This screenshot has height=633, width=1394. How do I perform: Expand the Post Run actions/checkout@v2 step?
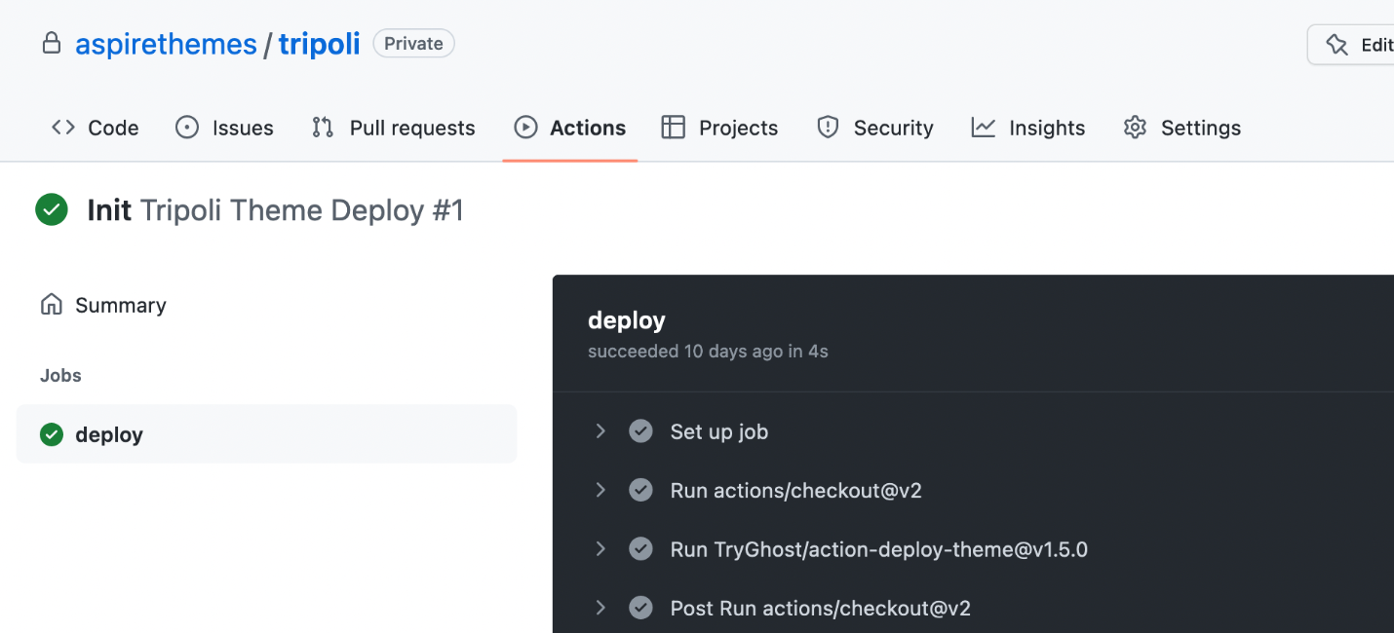pos(600,608)
